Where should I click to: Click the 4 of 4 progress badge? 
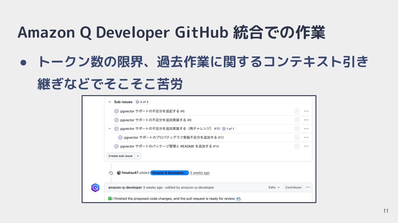[x=143, y=102]
